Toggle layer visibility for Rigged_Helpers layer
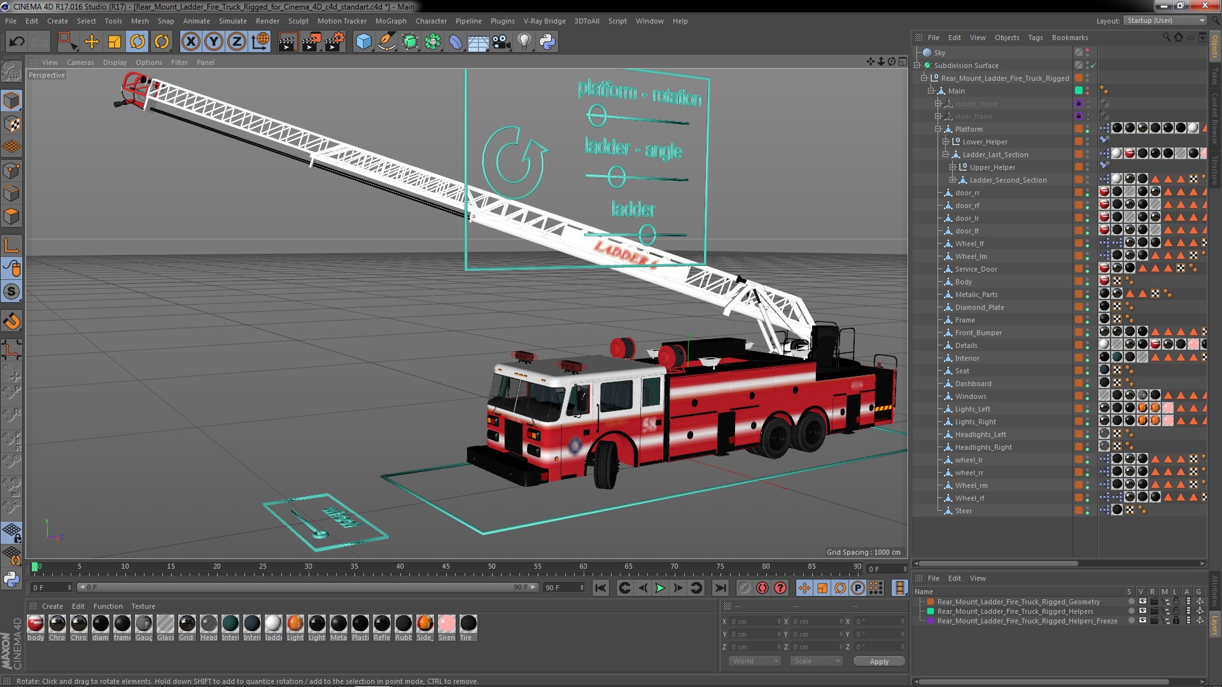This screenshot has width=1222, height=687. click(x=1142, y=611)
